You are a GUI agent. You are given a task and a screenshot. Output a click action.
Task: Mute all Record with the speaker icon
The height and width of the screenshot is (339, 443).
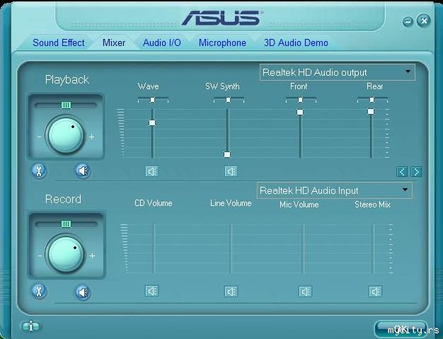tap(83, 292)
